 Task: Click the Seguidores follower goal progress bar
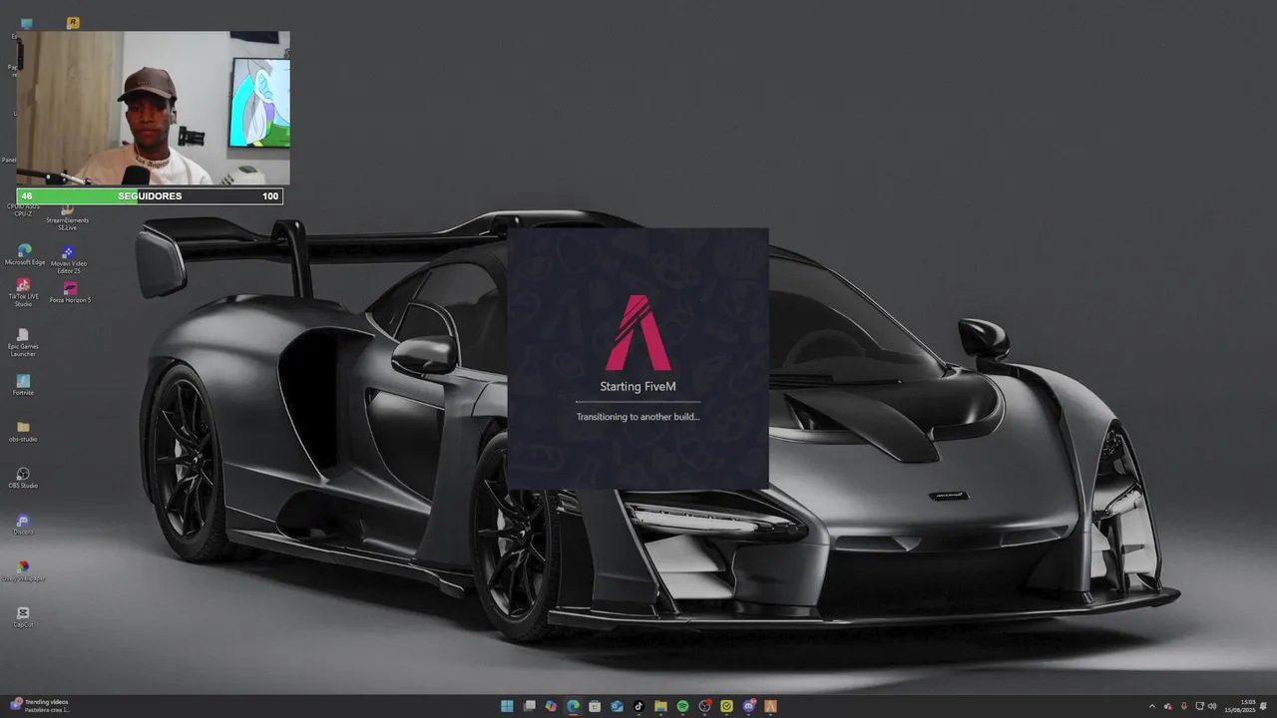click(x=150, y=196)
